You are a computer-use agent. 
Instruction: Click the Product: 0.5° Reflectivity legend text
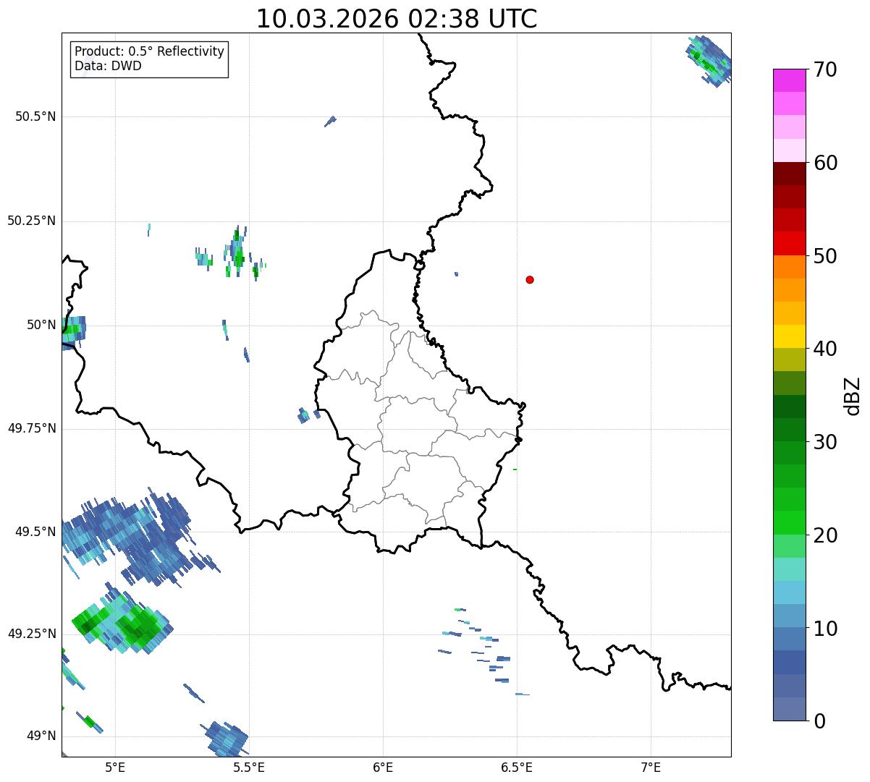(149, 52)
